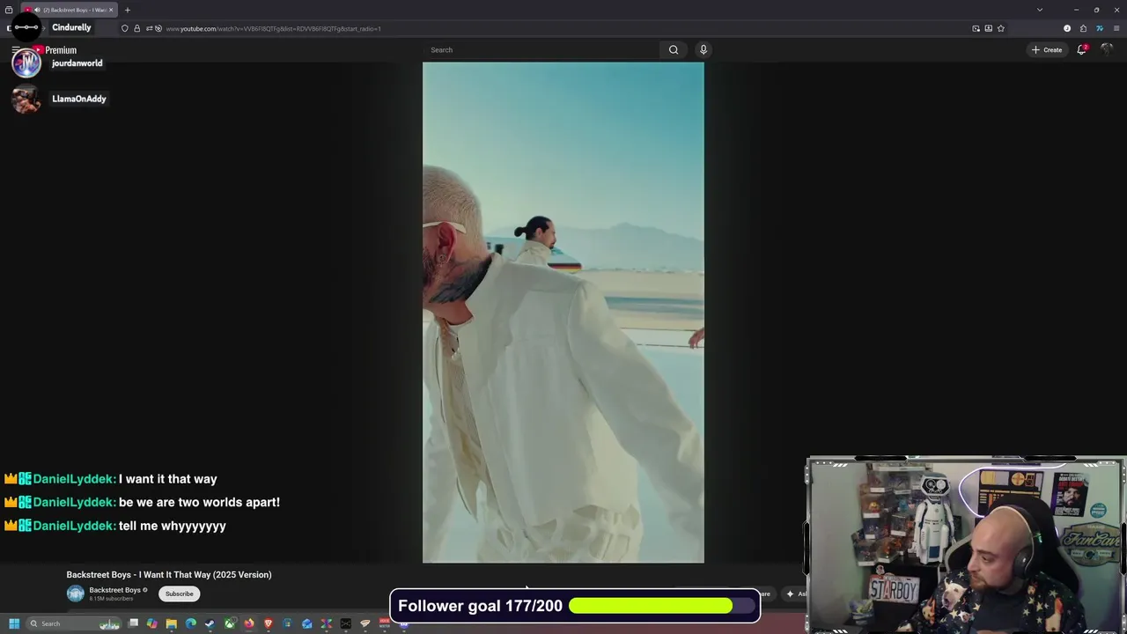Open the browser application menu

click(1116, 28)
